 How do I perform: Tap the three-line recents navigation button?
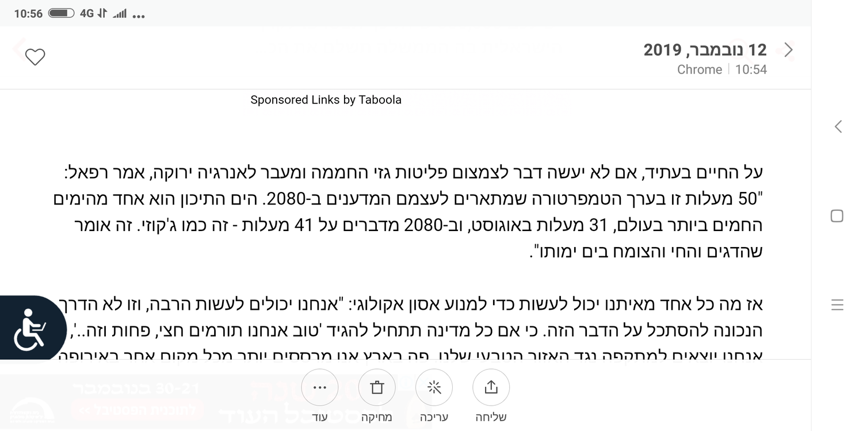(x=838, y=305)
